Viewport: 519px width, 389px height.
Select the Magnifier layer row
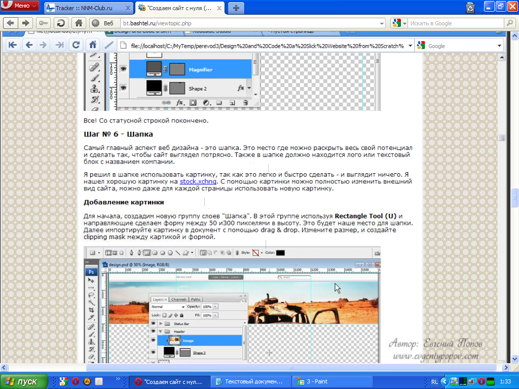click(x=191, y=69)
